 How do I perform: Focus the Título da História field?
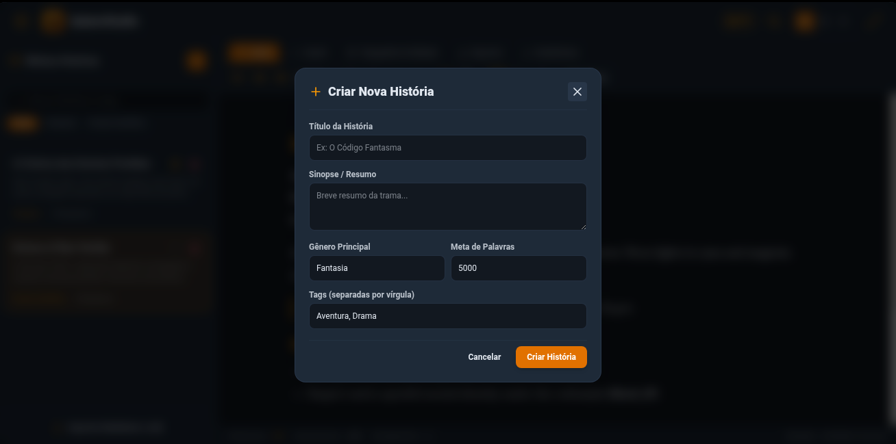448,148
